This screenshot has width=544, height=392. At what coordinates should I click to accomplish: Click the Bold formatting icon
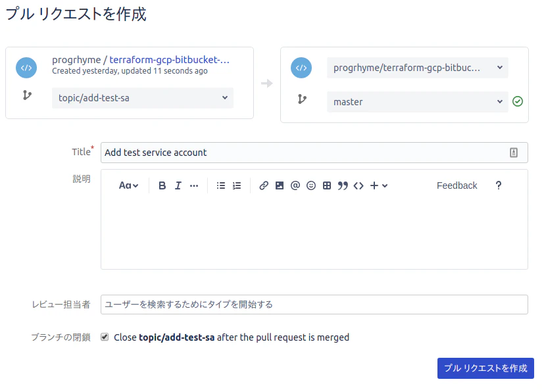(162, 185)
